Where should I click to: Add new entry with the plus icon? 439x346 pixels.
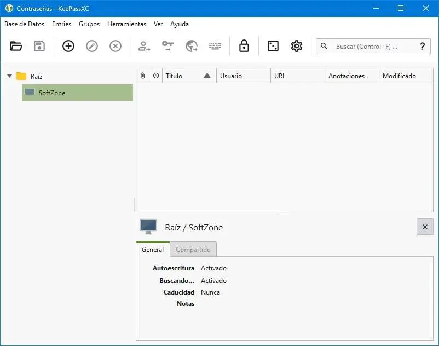tap(68, 46)
